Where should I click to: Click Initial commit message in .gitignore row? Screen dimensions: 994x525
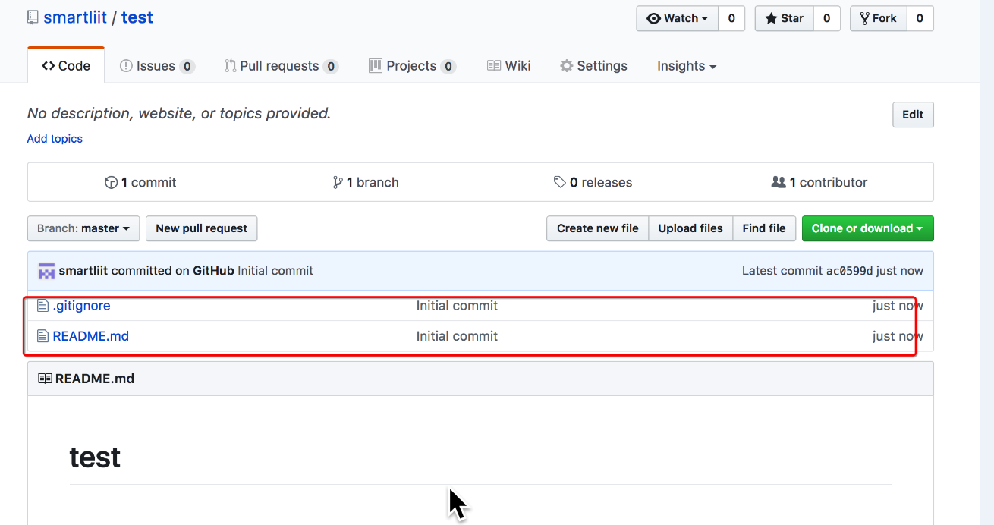pos(457,306)
